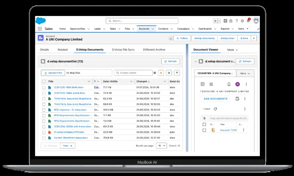
Task: Toggle the select-all checkbox in Title header
Action: [x=44, y=81]
